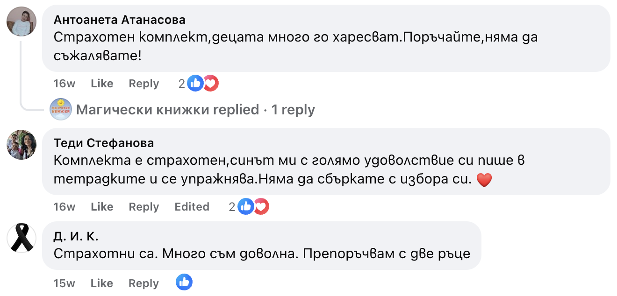Like Антоанета Атанасова's comment
617x296 pixels.
tap(102, 84)
